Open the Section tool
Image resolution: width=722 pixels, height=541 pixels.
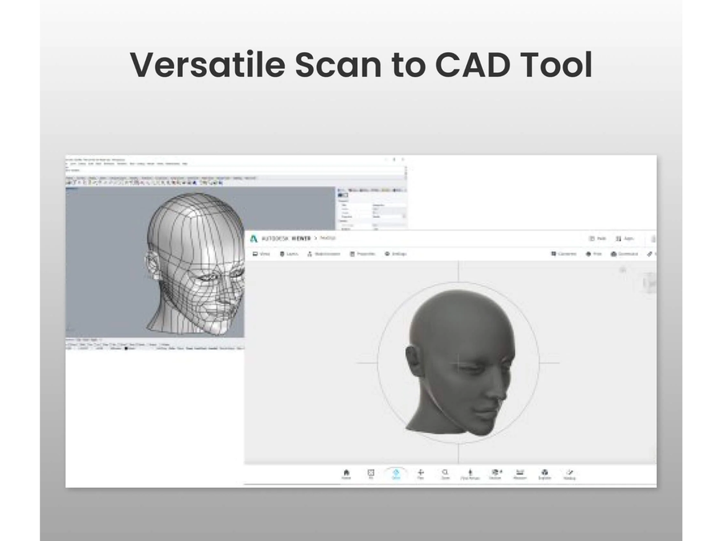(x=496, y=474)
